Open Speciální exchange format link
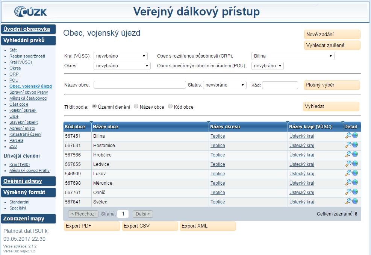The height and width of the screenshot is (255, 371). click(x=18, y=208)
